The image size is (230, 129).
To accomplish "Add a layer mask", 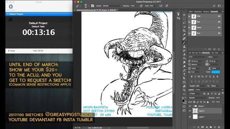I will point(203,127).
